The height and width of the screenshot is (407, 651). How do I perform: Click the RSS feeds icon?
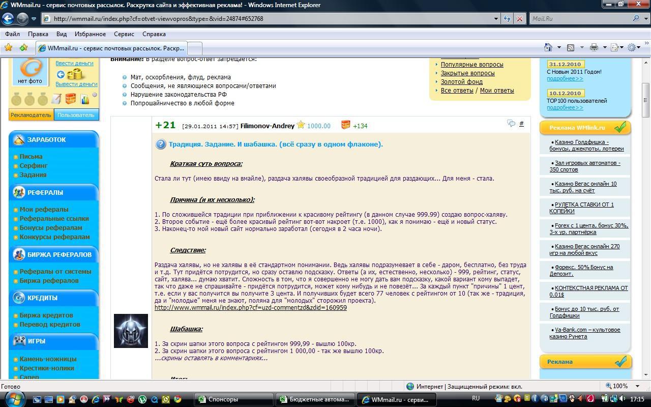point(571,47)
